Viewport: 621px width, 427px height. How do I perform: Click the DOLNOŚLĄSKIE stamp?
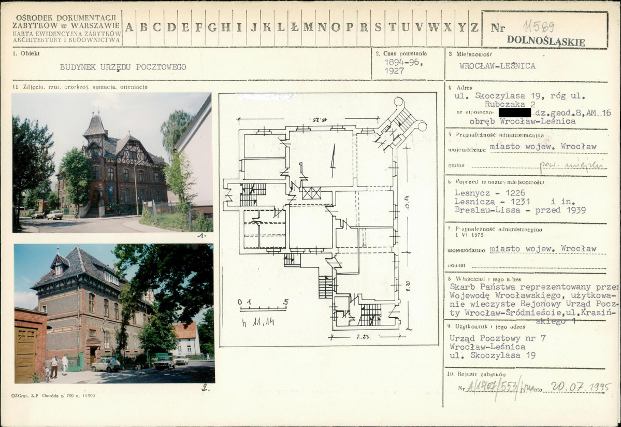coord(545,41)
